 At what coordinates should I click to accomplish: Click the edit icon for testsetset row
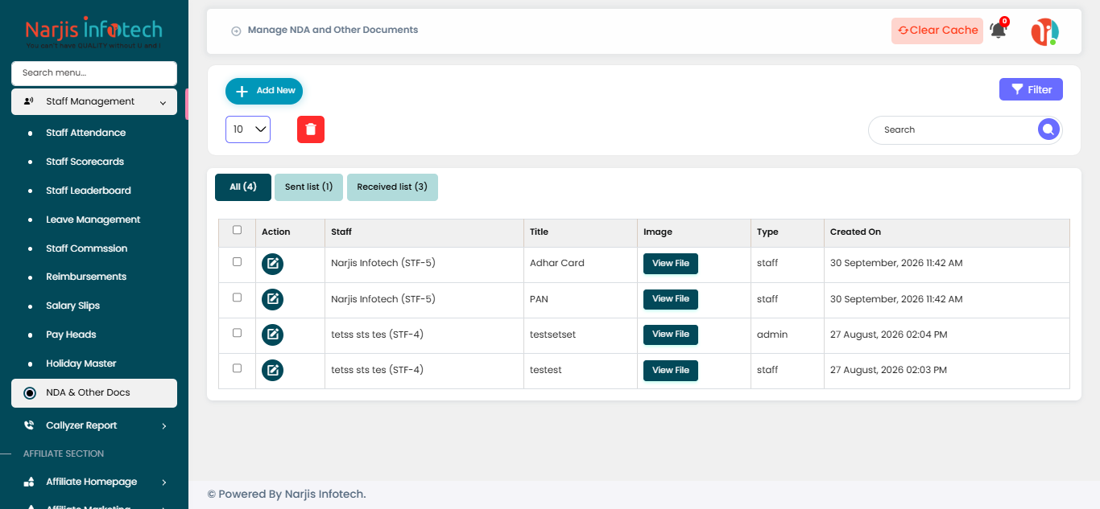coord(273,335)
